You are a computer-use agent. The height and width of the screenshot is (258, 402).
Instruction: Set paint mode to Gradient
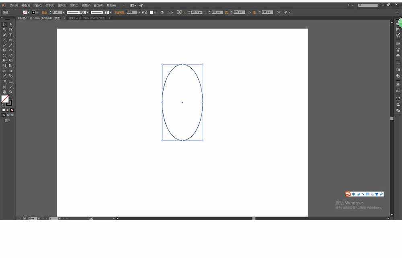point(8,110)
